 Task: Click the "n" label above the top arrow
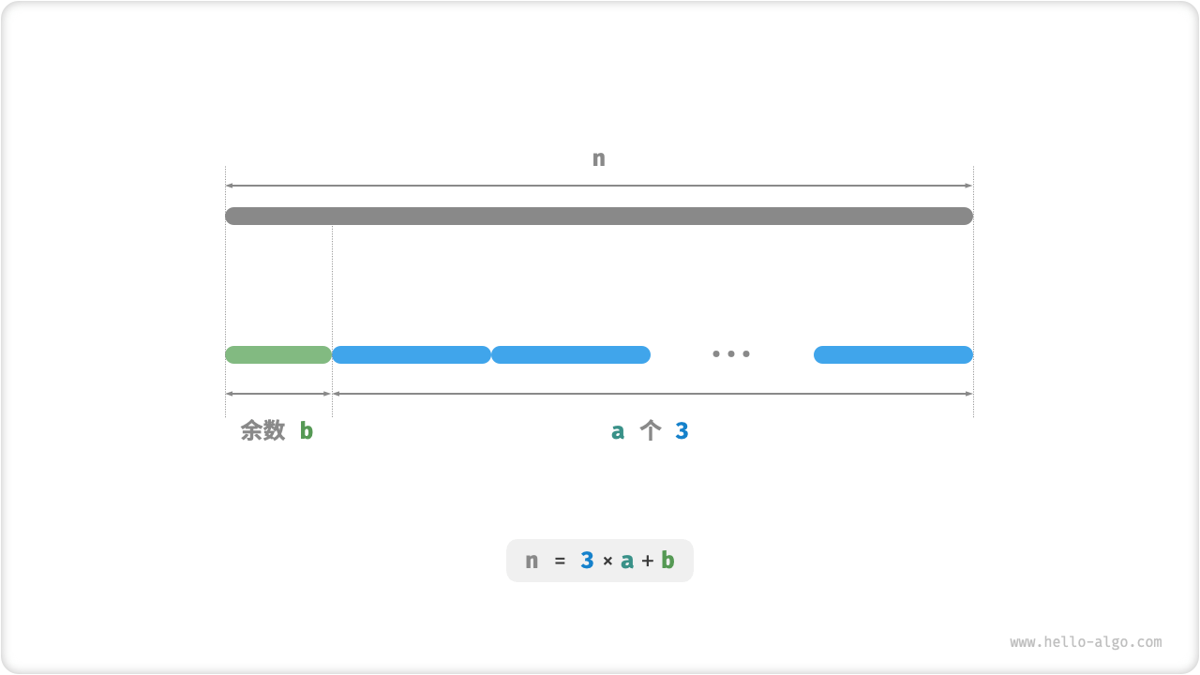coord(599,158)
